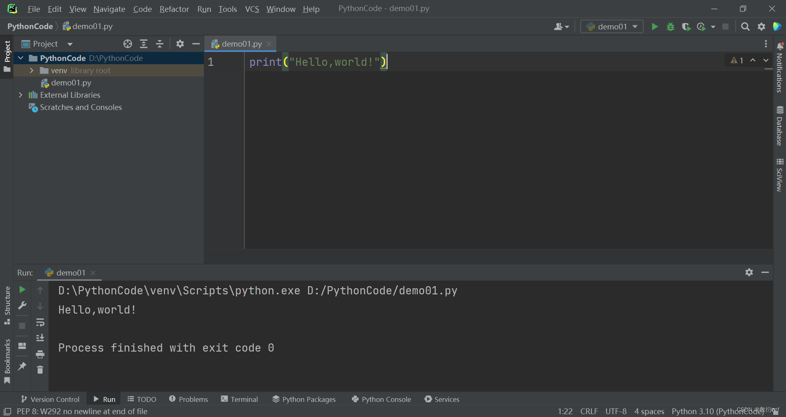Open the Problems tool window

click(x=189, y=399)
